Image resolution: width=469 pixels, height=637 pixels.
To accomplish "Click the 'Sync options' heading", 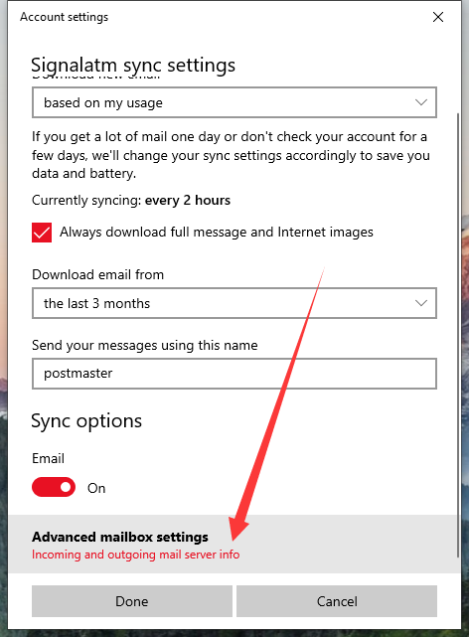I will [86, 421].
